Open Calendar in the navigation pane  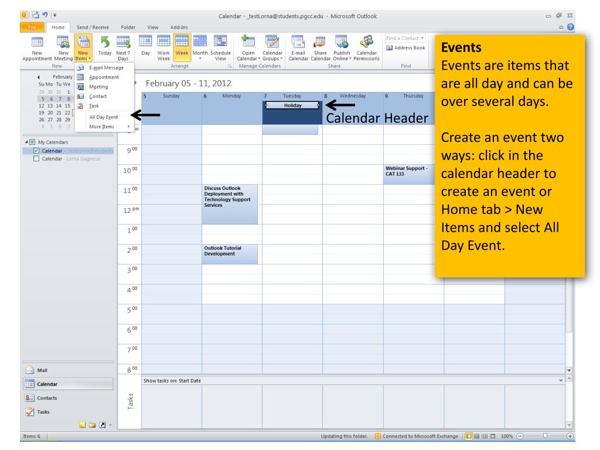pyautogui.click(x=68, y=384)
